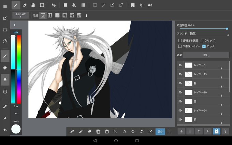Enable radial lines snap guide
The height and width of the screenshot is (145, 232).
pyautogui.click(x=72, y=15)
